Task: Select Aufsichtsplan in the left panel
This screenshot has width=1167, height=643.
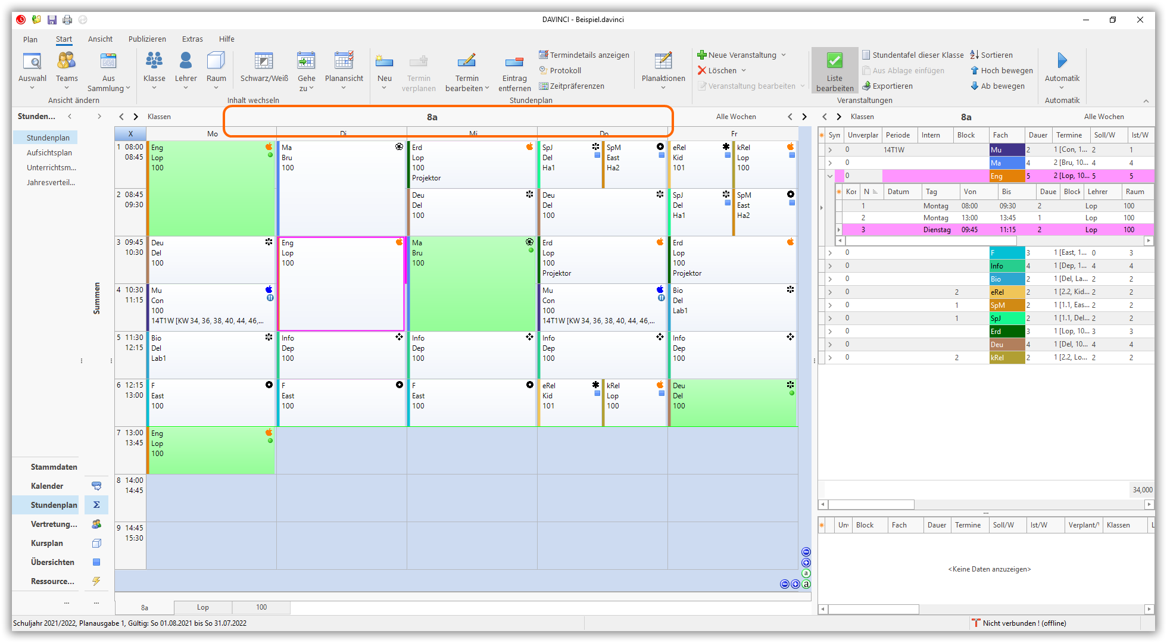Action: [49, 152]
